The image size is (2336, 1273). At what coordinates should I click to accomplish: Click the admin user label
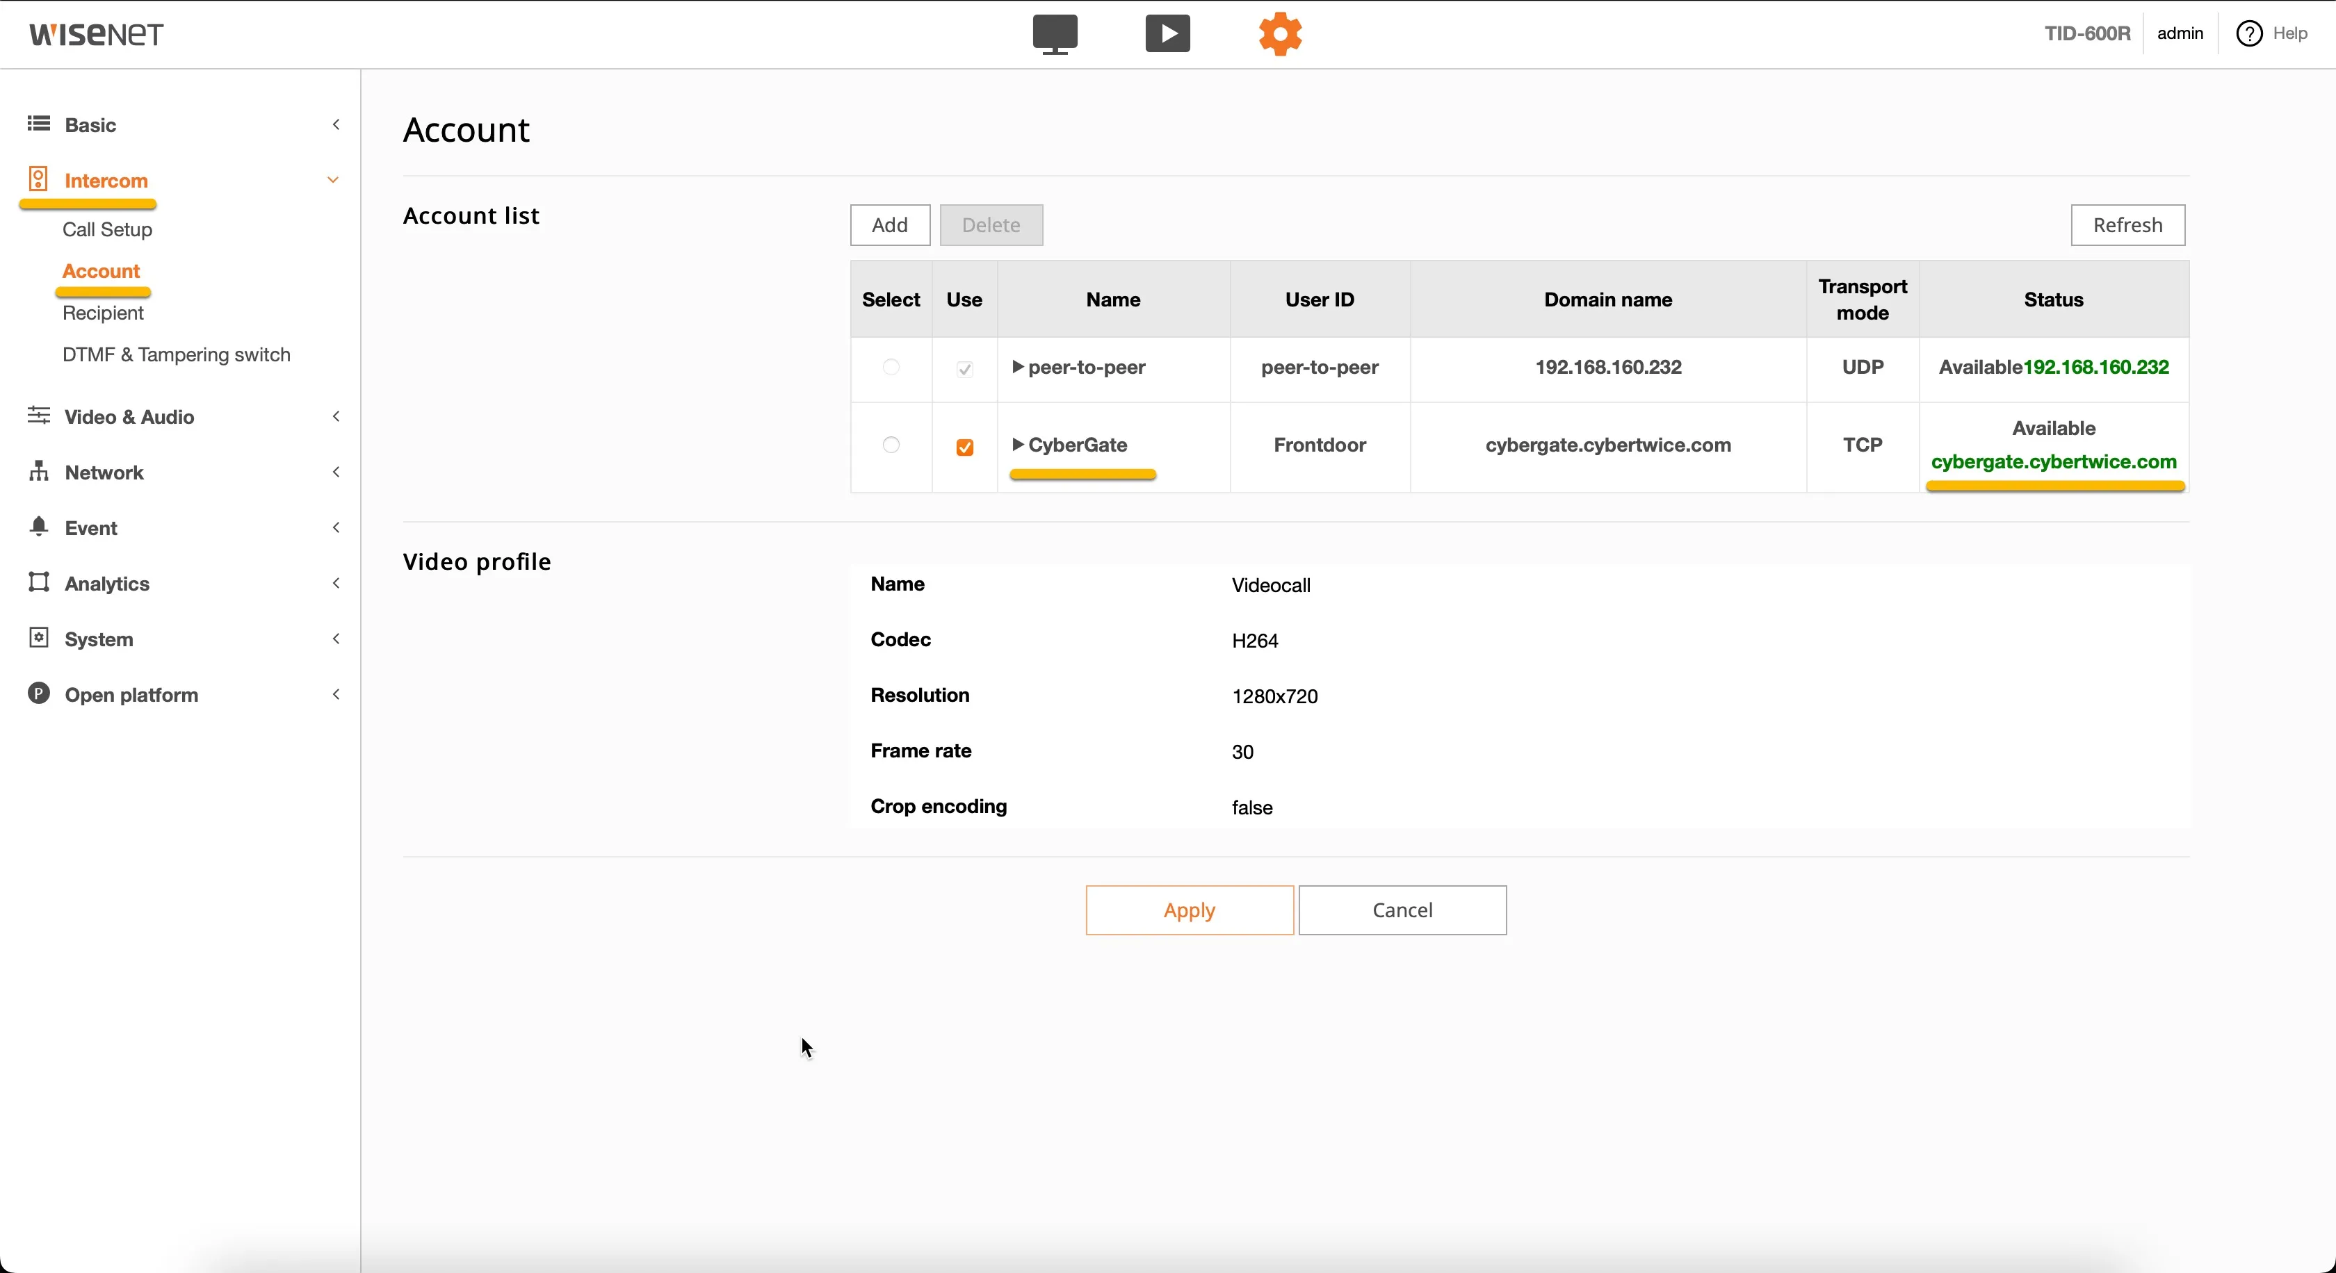click(2180, 33)
